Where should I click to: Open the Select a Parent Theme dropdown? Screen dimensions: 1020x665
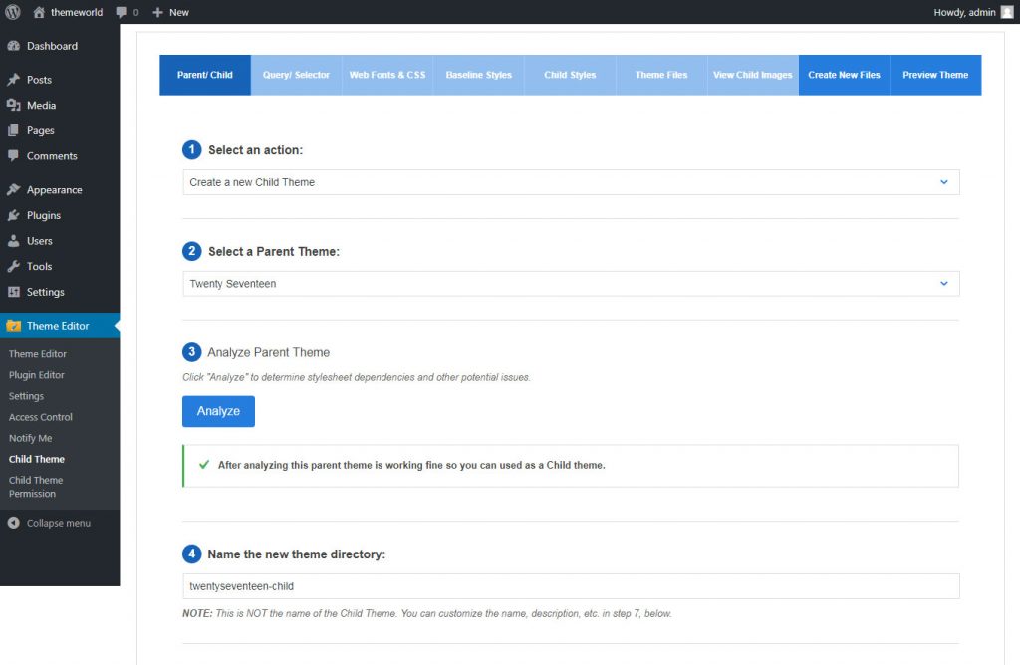coord(571,284)
